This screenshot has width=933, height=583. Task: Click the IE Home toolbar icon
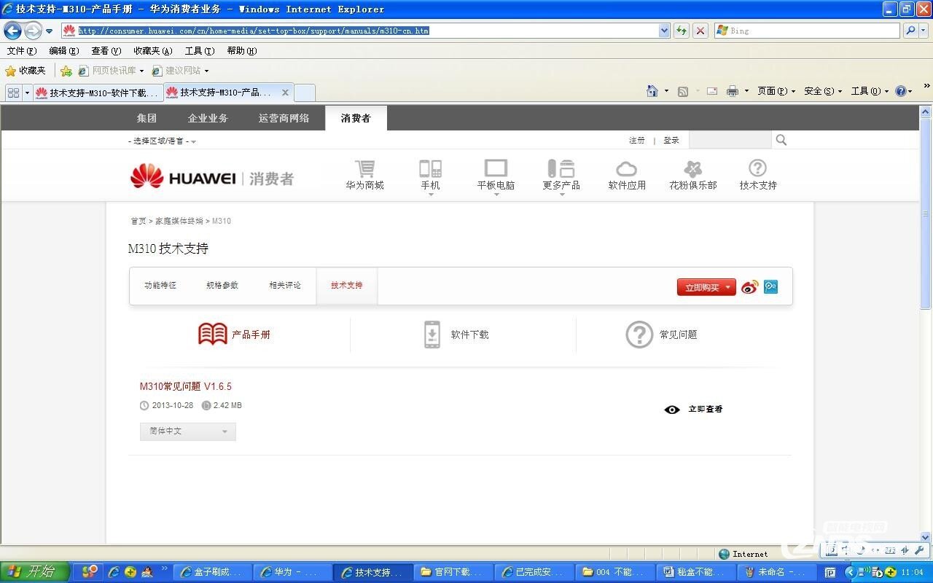[x=652, y=91]
